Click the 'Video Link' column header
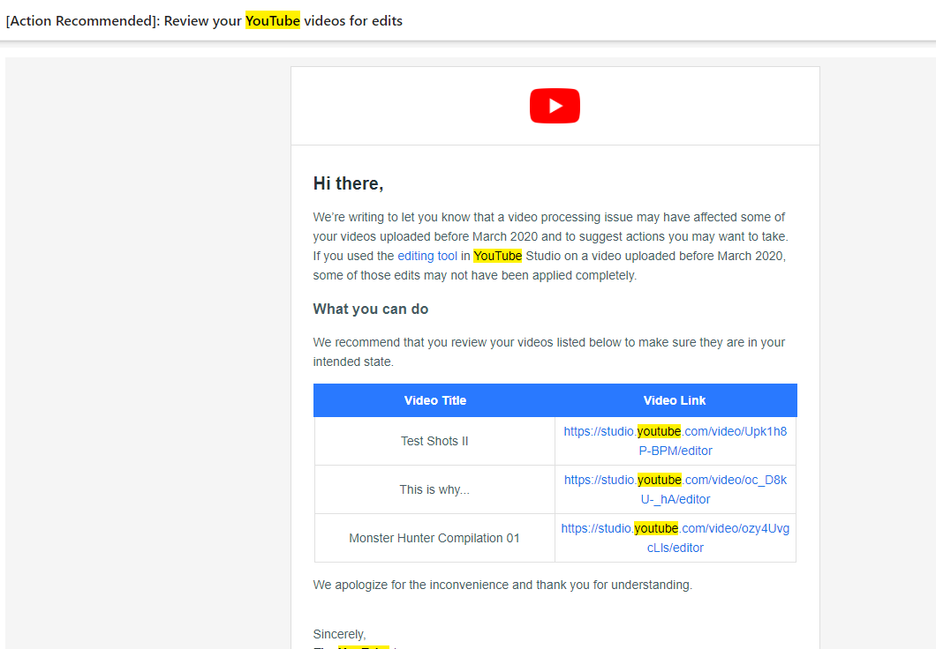The width and height of the screenshot is (936, 649). [x=675, y=400]
